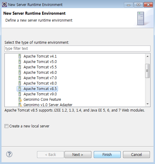The height and width of the screenshot is (164, 155).
Task: Click the server icon beside Apache Tomcat v6.0
Action: [x=20, y=73]
